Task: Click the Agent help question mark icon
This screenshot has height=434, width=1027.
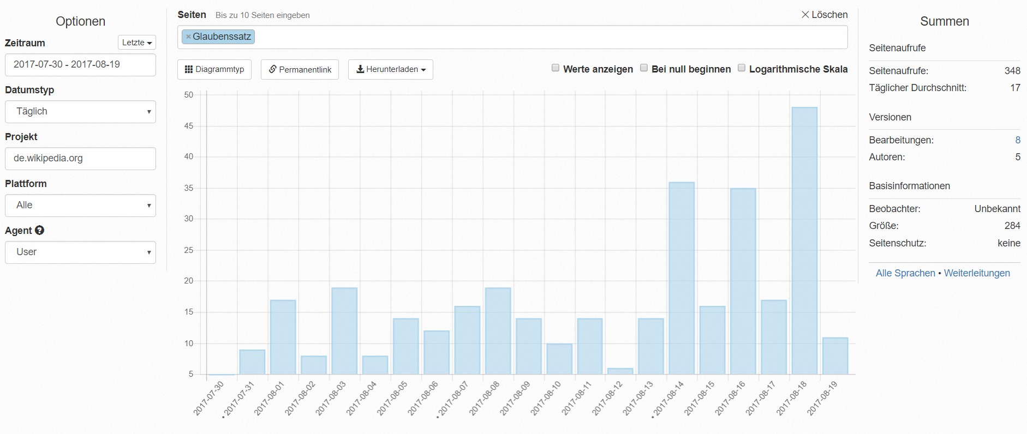Action: 39,231
